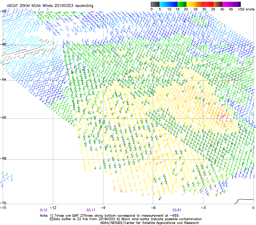Screen dimensions: 256x225
Task: Select the dark purple 45-50 knots segment
Action: point(236,4)
